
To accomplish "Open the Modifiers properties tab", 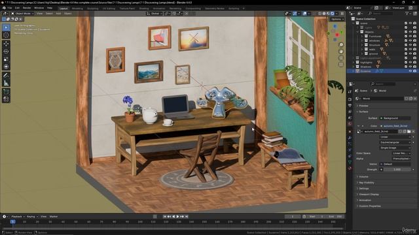I will tap(350, 138).
